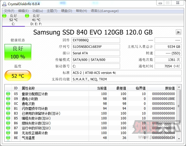This screenshot has height=146, width=186.
Task: Click the transfer mode field SATA/600 | SATA/600
Action: coord(96,60)
